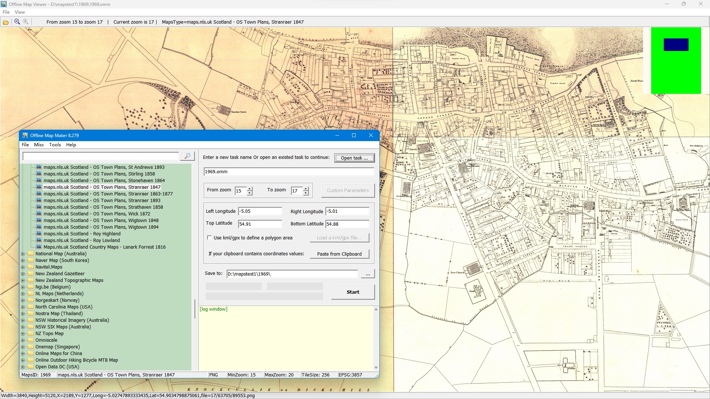Screen dimensions: 710x399
Task: Select NSW SIX Maps (Australia) tree item
Action: tap(63, 327)
